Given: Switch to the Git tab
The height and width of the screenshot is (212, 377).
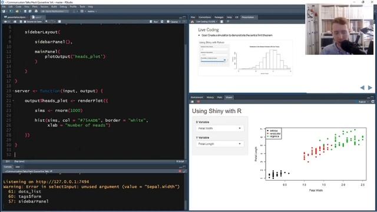Looking at the screenshot, I should tap(237, 17).
